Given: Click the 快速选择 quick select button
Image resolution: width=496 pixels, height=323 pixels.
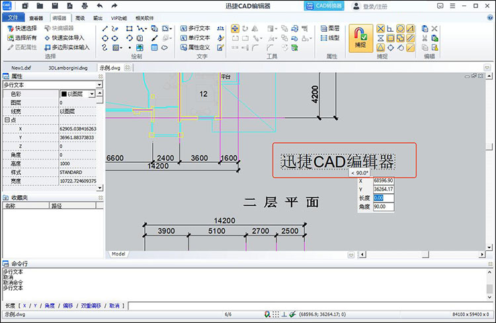Looking at the screenshot, I should 22,28.
